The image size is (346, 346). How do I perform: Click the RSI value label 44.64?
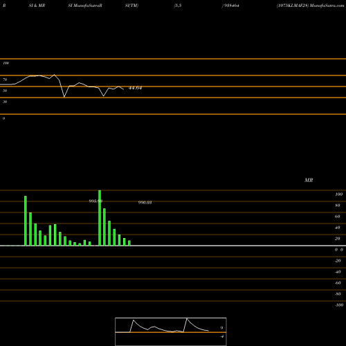135,88
